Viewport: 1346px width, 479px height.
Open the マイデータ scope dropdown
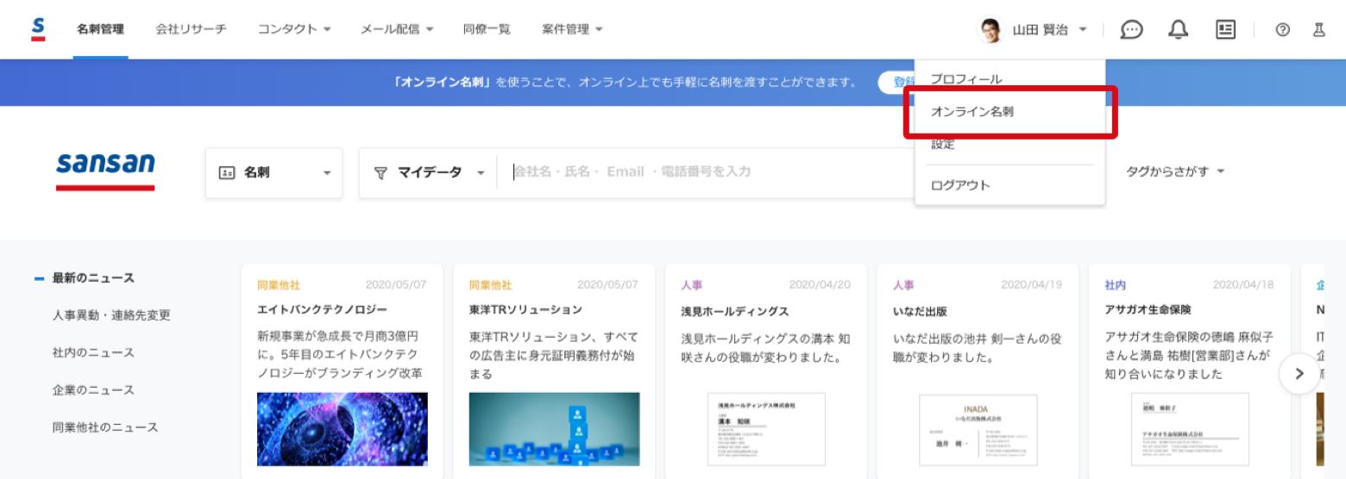(x=429, y=172)
